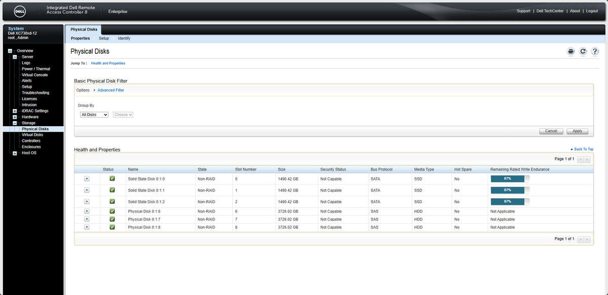Click the Apply button in the disk filter
The image size is (608, 295).
coord(577,131)
